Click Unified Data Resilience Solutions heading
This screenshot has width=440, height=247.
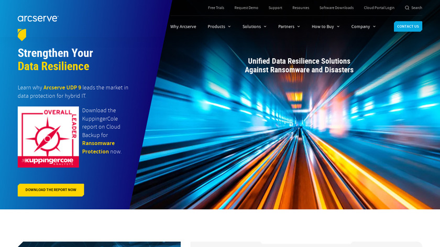click(299, 61)
